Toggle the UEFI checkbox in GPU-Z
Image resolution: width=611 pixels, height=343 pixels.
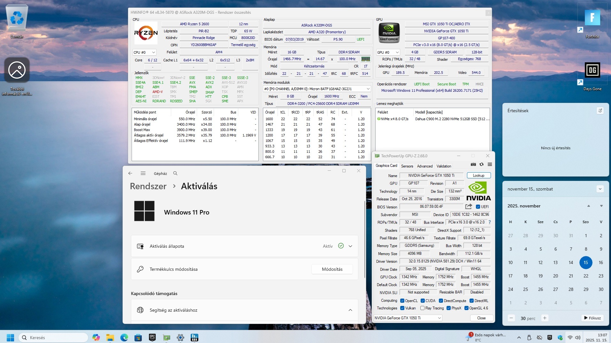478,207
